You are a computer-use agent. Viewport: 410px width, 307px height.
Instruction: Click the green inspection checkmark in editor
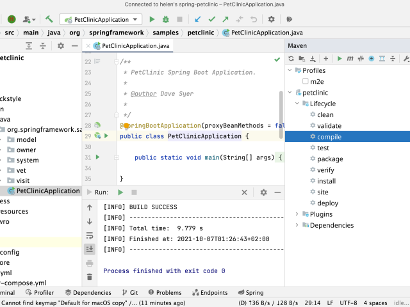(277, 59)
